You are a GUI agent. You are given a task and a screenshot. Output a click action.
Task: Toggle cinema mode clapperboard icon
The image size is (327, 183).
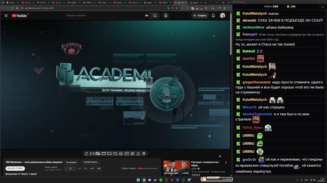(104, 154)
